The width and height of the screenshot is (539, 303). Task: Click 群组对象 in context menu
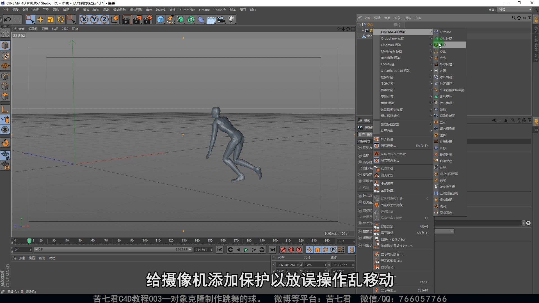point(403,226)
